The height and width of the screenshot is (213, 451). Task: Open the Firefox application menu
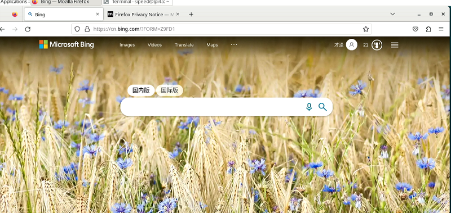(441, 29)
